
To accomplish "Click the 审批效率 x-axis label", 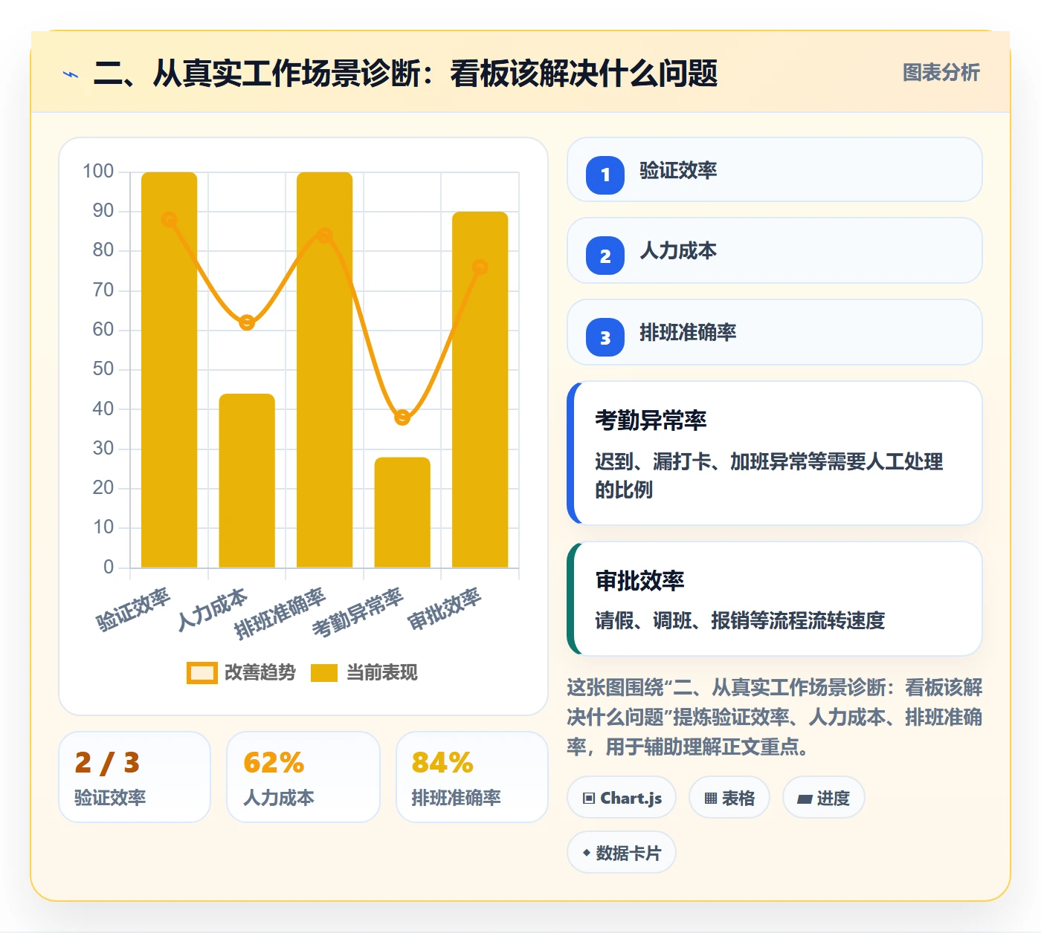I will tap(445, 608).
